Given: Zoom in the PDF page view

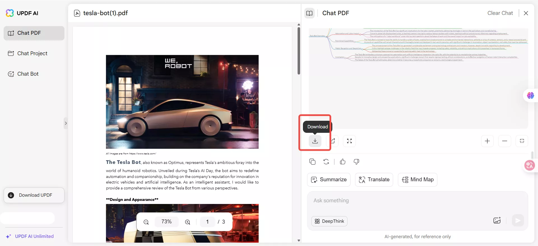Looking at the screenshot, I should click(x=187, y=222).
